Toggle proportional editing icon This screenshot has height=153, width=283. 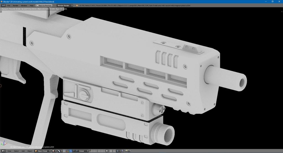(x=111, y=151)
